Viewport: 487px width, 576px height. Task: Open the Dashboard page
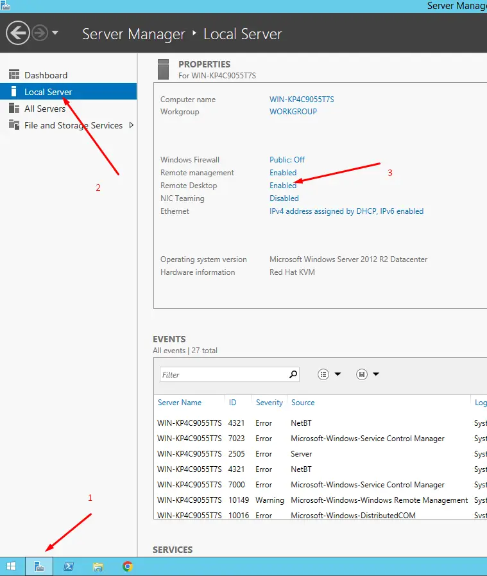tap(46, 75)
